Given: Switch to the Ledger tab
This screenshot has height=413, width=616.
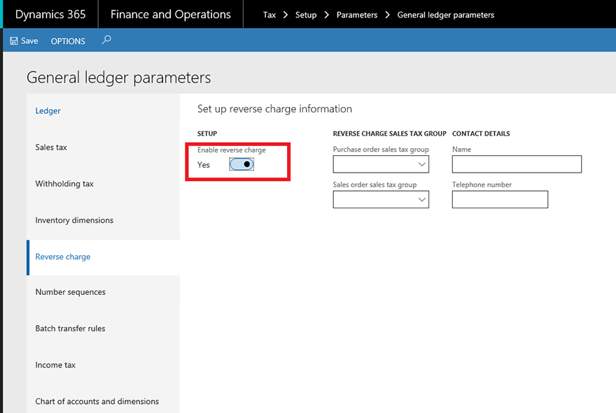Looking at the screenshot, I should (48, 111).
